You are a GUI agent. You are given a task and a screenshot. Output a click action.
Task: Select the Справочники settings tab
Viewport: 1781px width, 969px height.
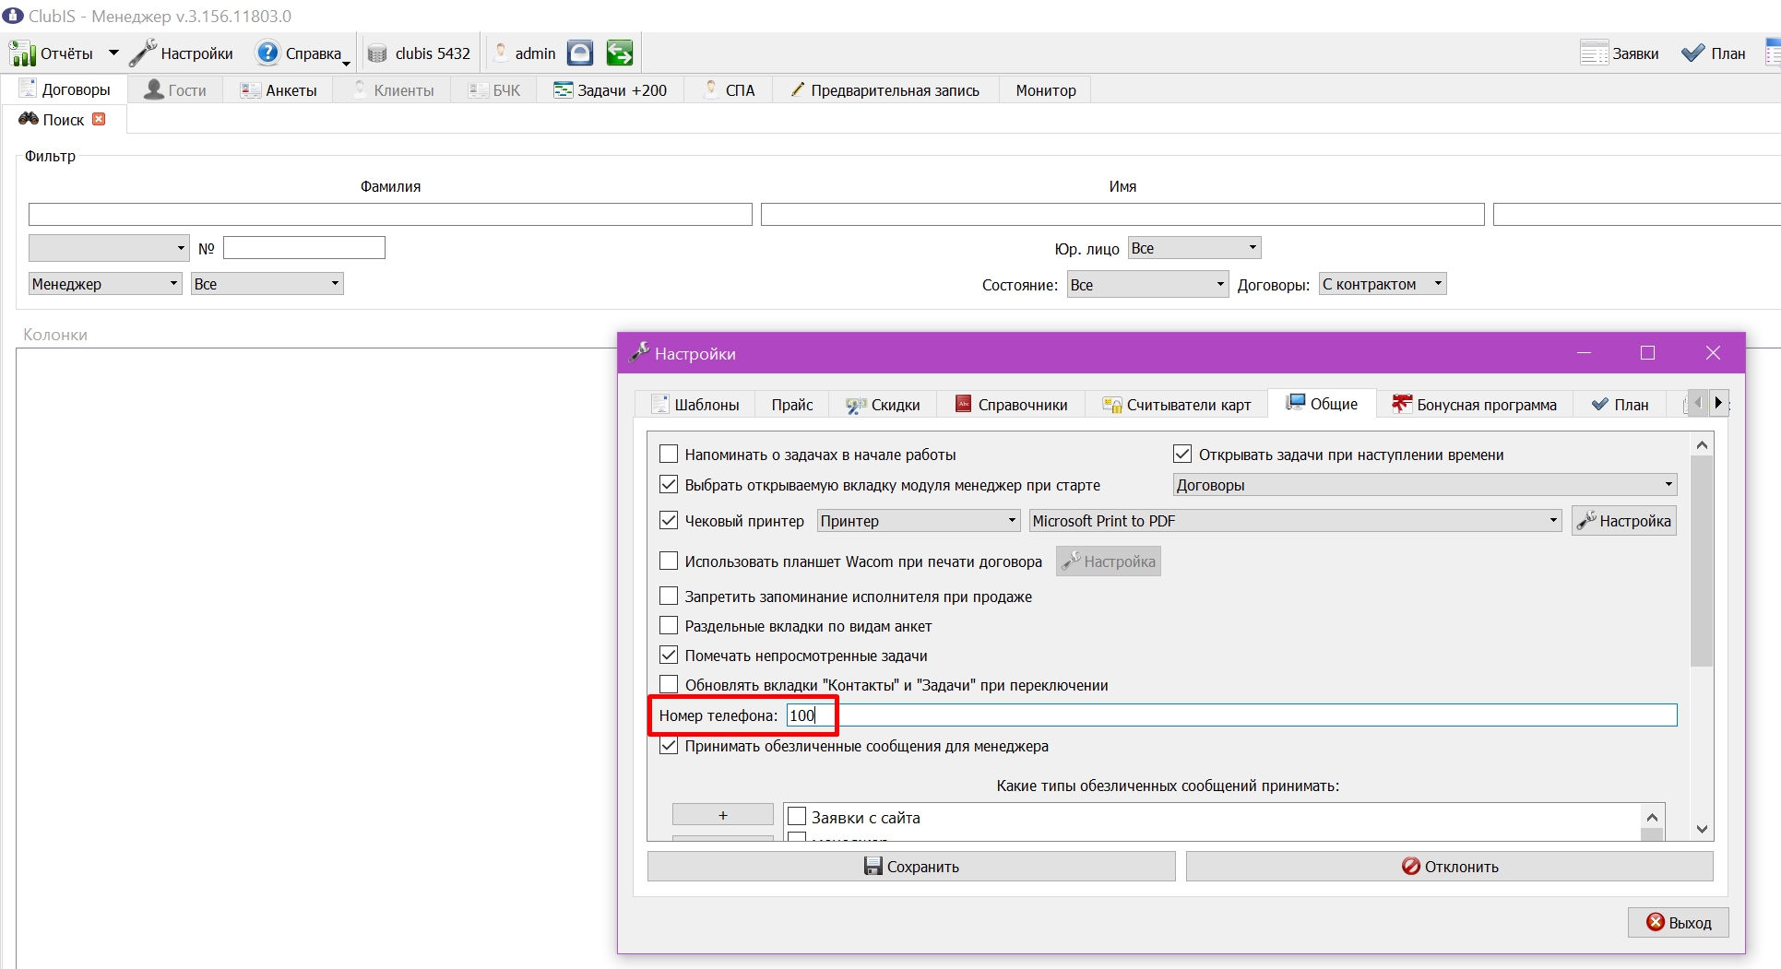tap(1011, 405)
